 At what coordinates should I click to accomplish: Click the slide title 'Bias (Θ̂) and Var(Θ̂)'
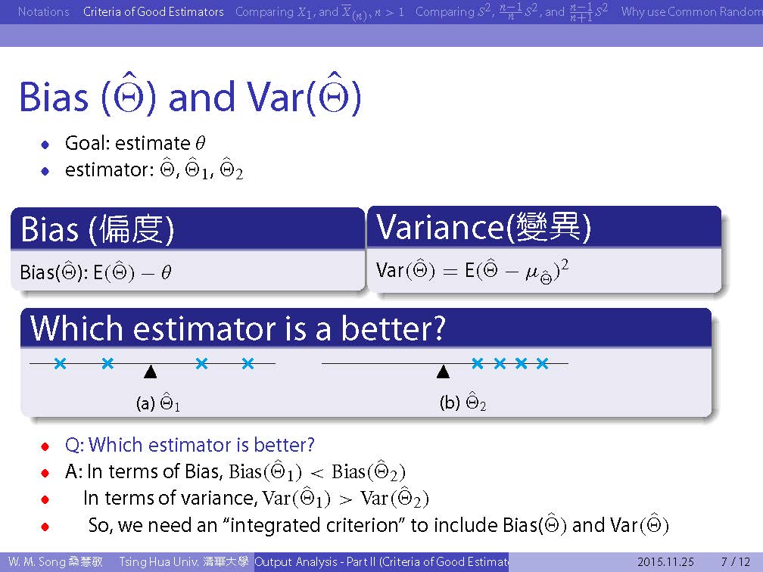190,96
